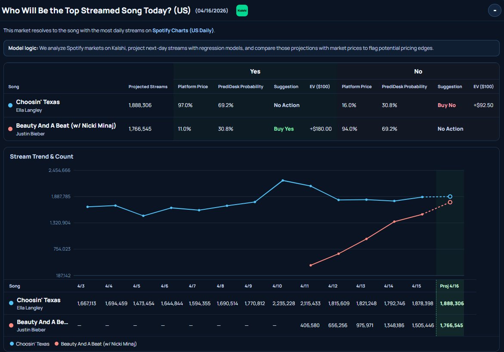This screenshot has height=352, width=504.
Task: Click the (04/16/2026) date label
Action: [211, 11]
